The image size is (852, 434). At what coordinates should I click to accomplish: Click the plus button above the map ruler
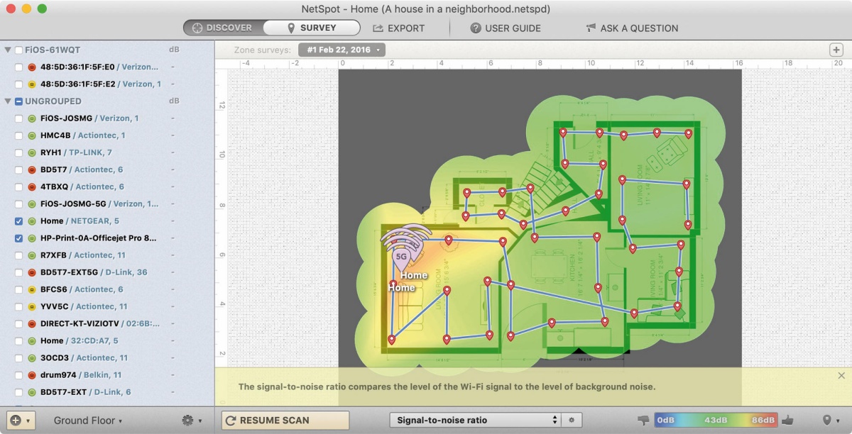pyautogui.click(x=836, y=50)
